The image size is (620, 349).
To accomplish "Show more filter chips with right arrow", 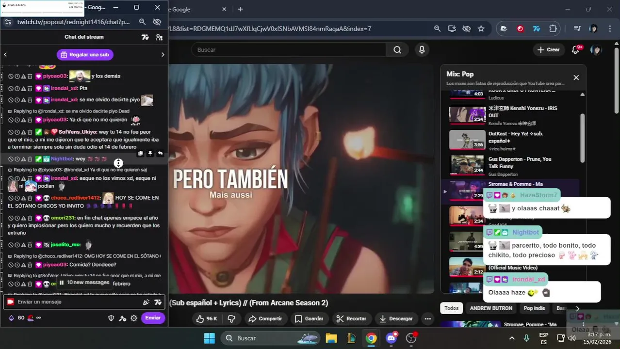I will pos(577,308).
